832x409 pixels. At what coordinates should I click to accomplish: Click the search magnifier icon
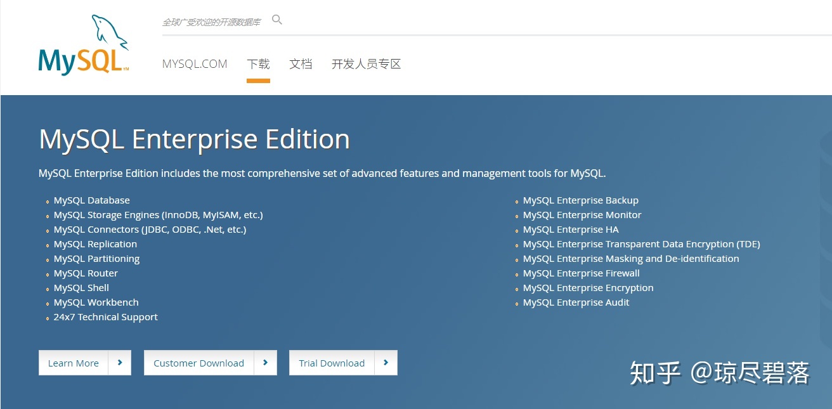pos(277,20)
